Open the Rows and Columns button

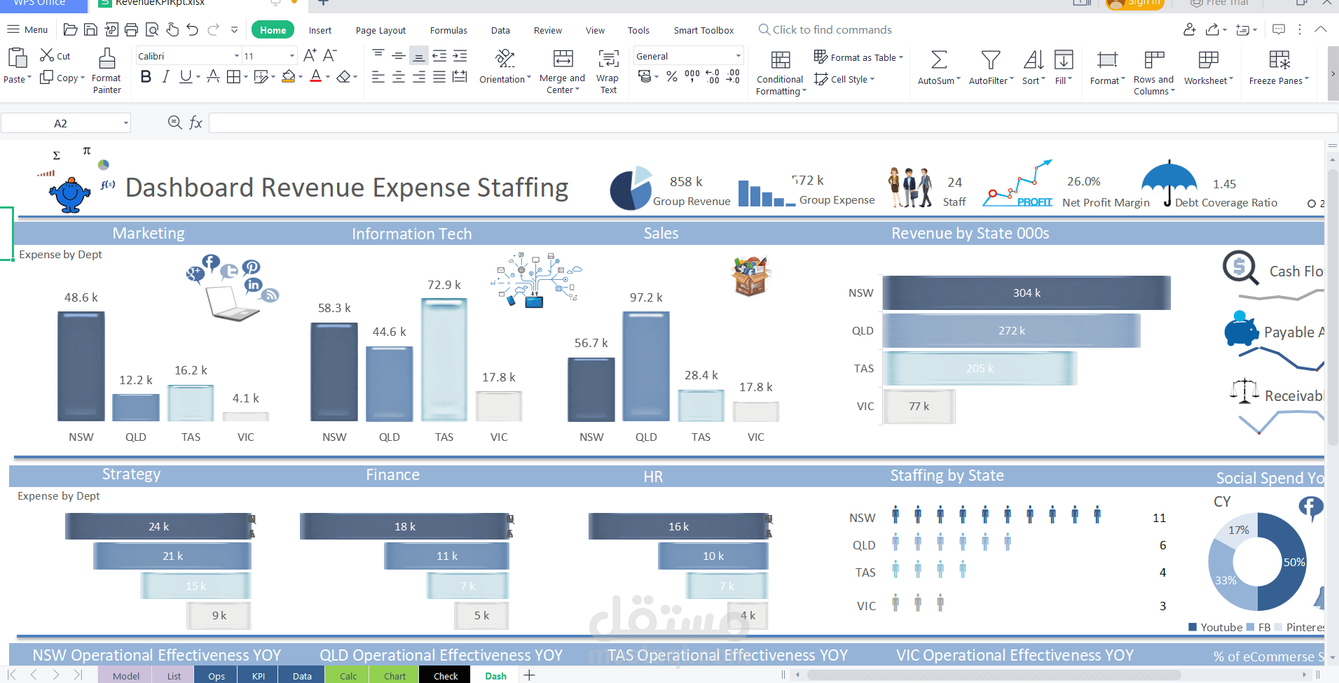(x=1153, y=72)
